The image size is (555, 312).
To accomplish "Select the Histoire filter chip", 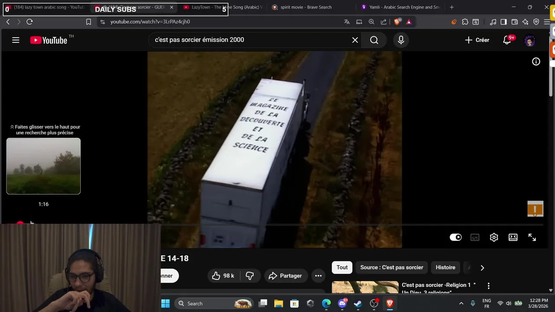I will pos(445,267).
